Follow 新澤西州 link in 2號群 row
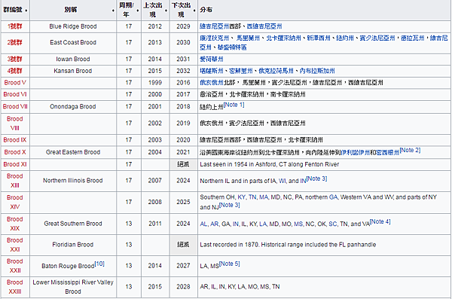 coord(319,38)
